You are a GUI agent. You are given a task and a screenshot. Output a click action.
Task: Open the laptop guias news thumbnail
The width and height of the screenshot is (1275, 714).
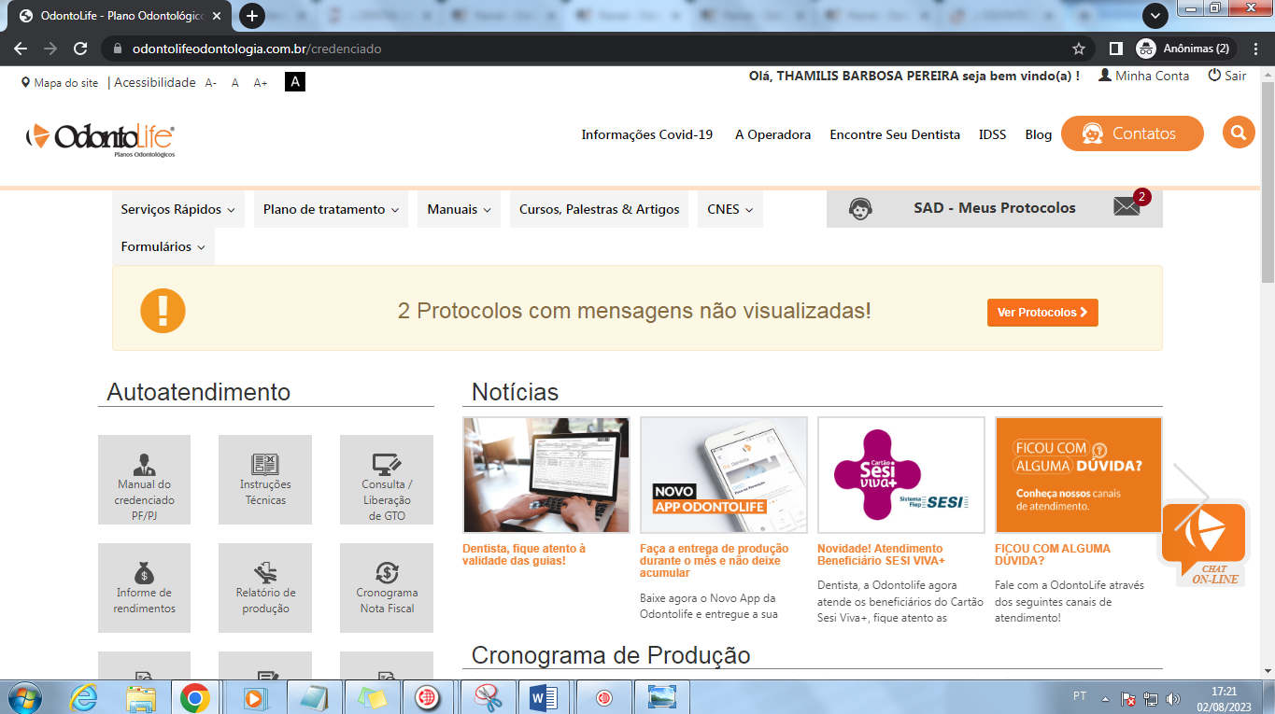(546, 475)
